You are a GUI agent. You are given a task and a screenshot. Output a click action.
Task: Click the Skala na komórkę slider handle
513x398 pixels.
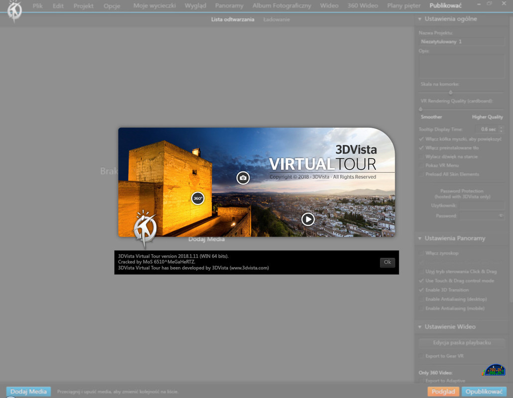[x=451, y=93]
